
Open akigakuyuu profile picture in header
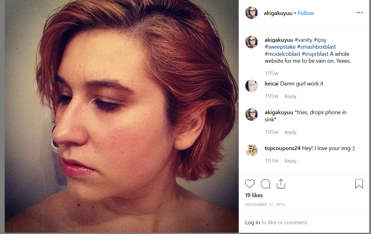coord(251,13)
